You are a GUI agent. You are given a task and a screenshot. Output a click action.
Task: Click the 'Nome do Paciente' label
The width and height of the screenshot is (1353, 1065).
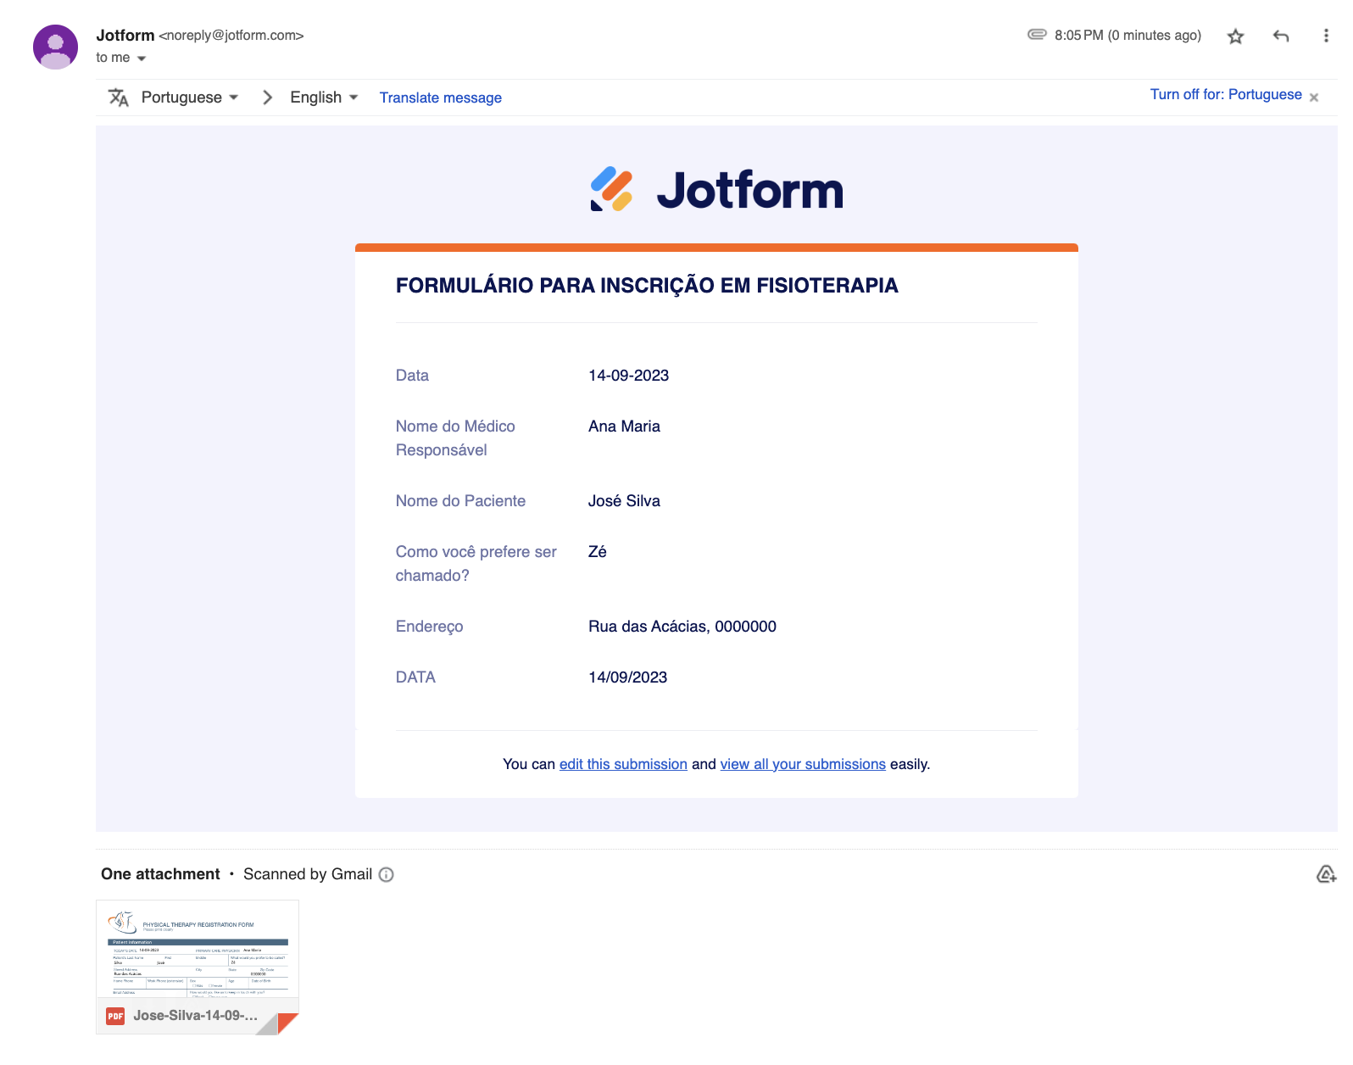(x=460, y=501)
